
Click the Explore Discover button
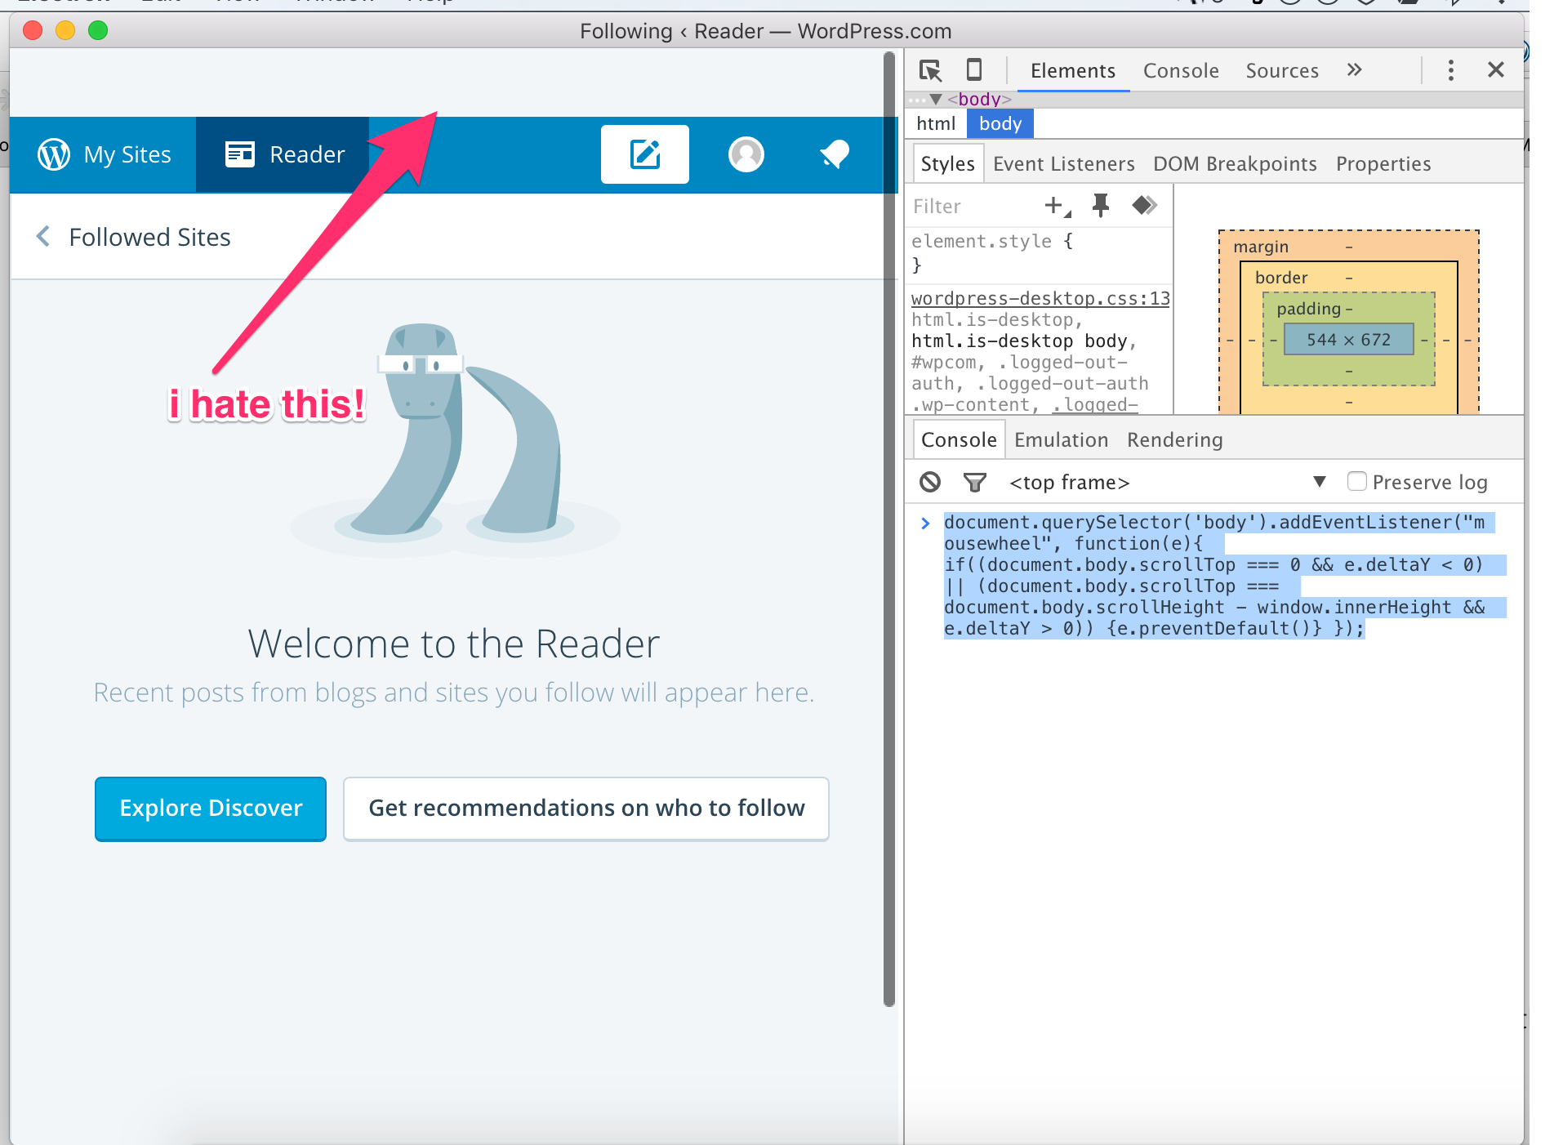pos(211,809)
